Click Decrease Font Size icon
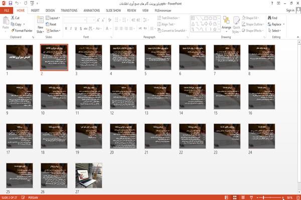The image size is (301, 200). (x=103, y=20)
